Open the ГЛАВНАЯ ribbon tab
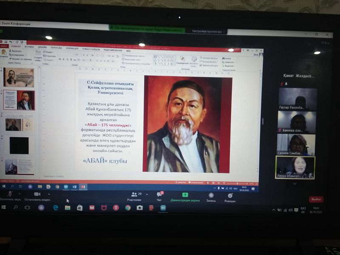 [x=16, y=46]
